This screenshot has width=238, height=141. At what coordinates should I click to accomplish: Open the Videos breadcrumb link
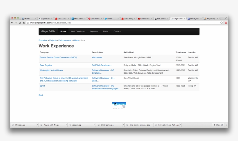coord(76,40)
